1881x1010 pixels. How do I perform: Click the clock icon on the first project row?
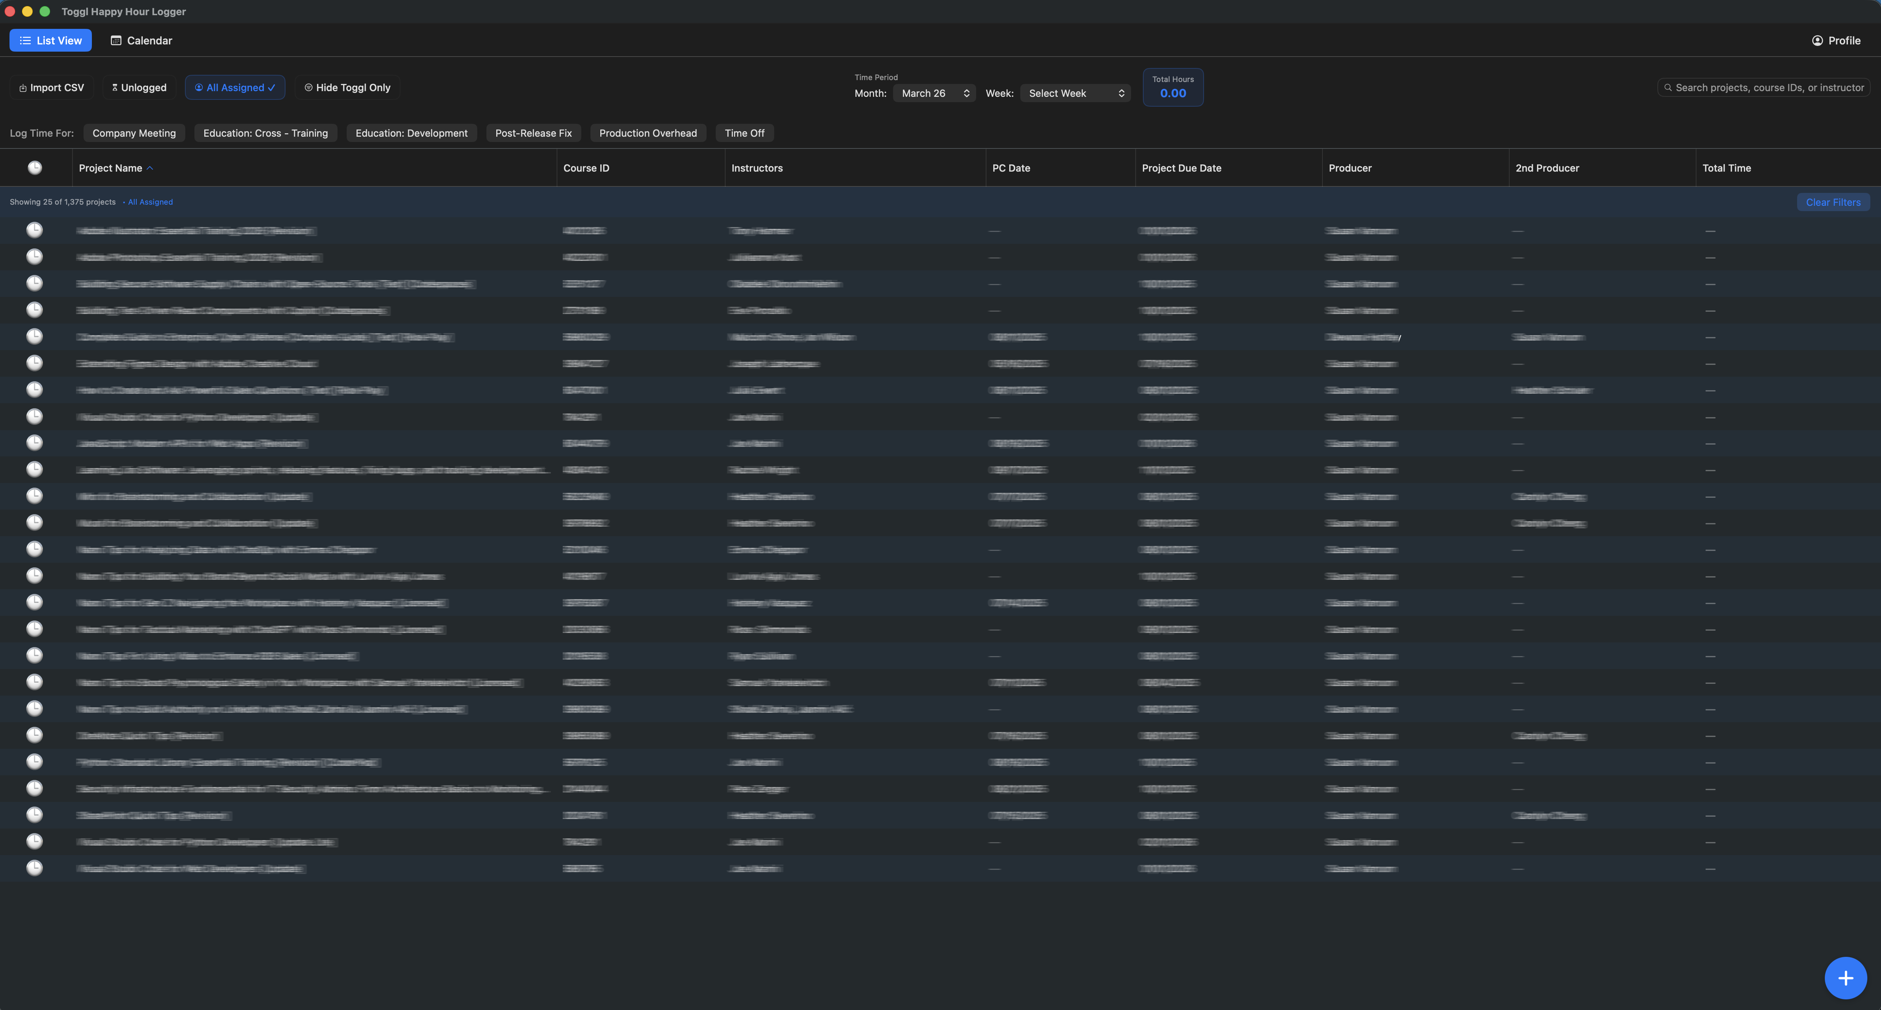pyautogui.click(x=34, y=229)
